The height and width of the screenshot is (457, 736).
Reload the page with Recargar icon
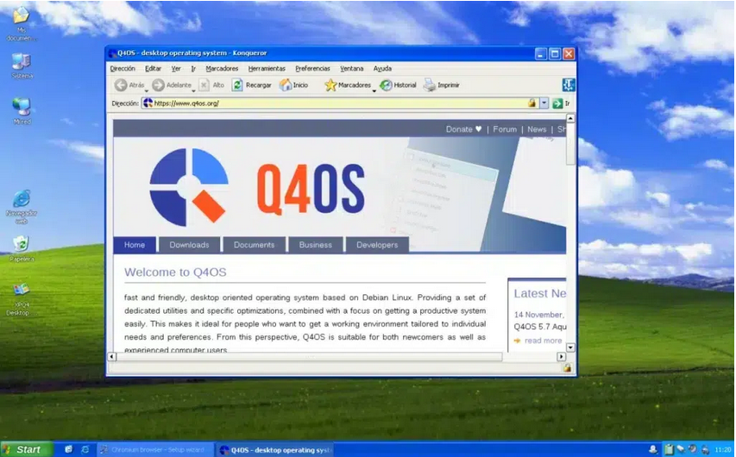pyautogui.click(x=237, y=85)
